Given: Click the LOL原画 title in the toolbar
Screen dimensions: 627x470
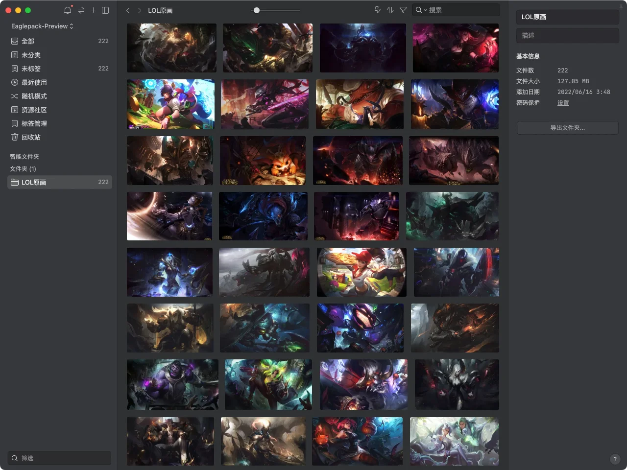Looking at the screenshot, I should point(160,10).
